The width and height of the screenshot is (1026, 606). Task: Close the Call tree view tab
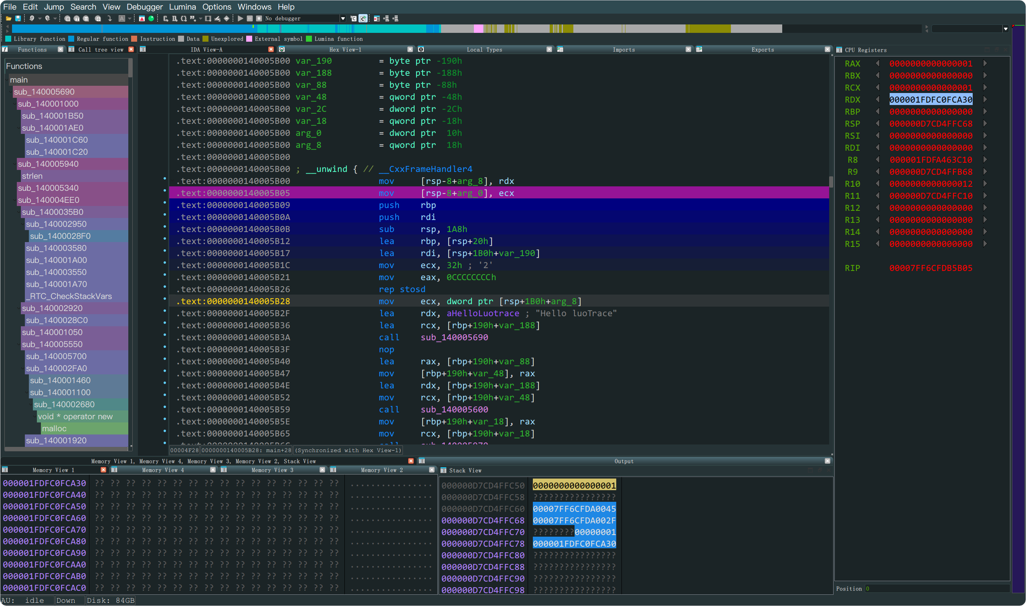(131, 49)
